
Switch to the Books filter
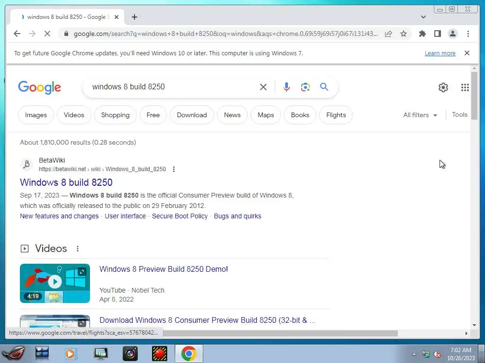(x=300, y=115)
